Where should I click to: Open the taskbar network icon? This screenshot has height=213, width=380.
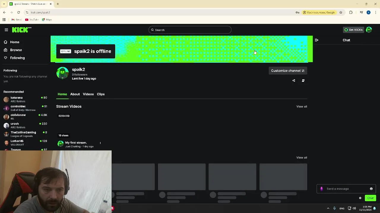(x=349, y=209)
